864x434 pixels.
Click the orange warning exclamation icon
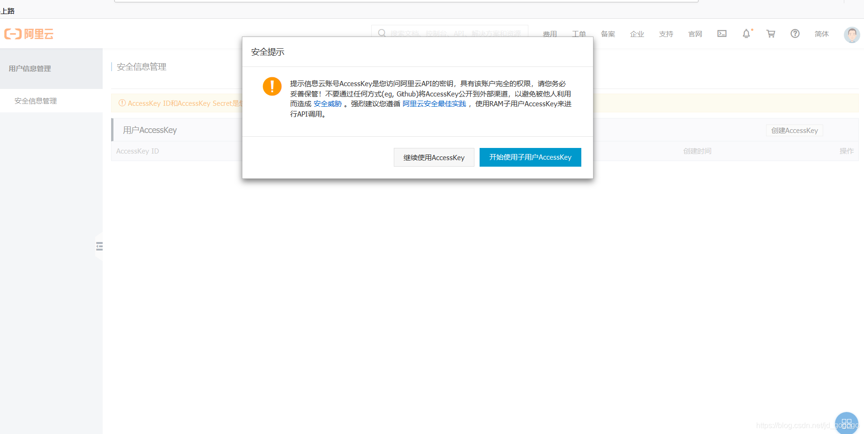[272, 86]
